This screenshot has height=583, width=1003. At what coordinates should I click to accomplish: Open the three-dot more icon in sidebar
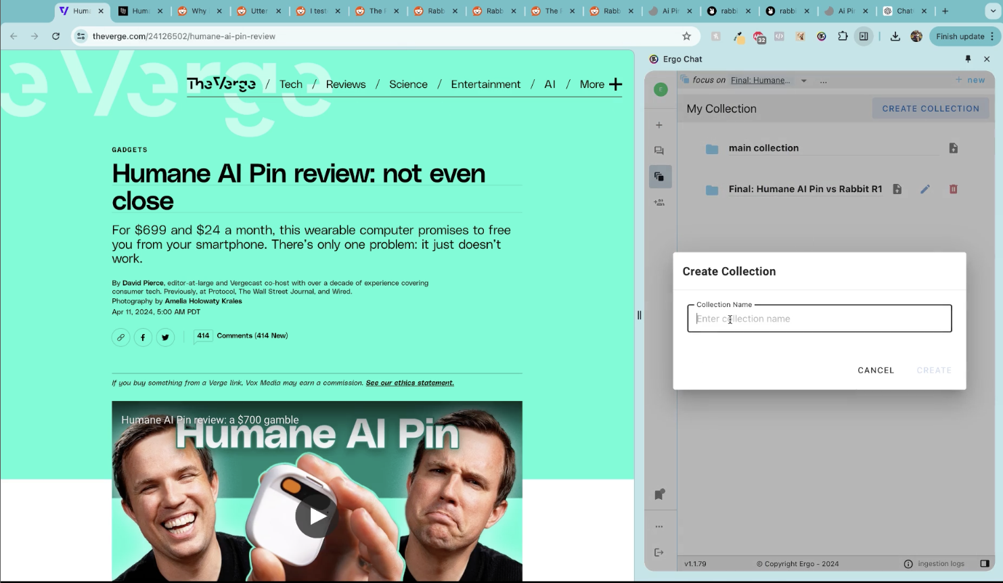point(659,526)
